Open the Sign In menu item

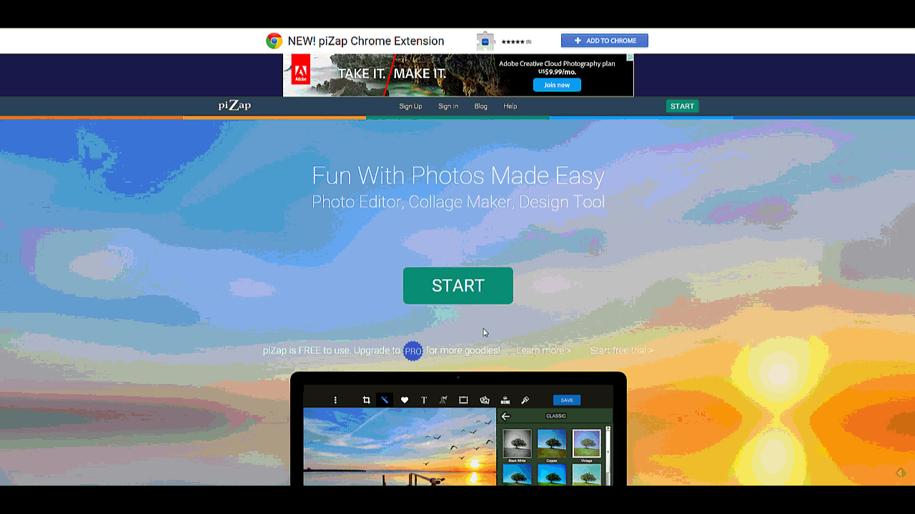(x=448, y=106)
